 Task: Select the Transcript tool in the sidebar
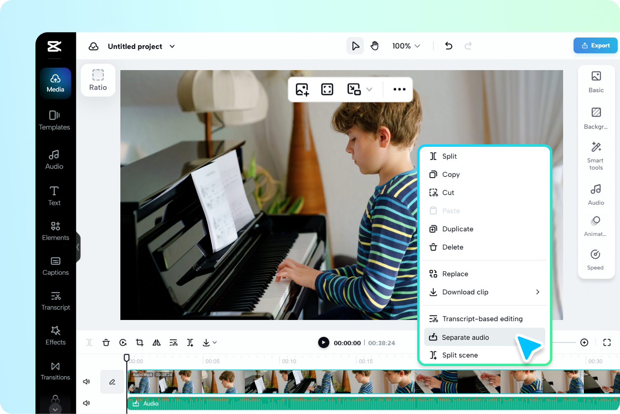[55, 301]
